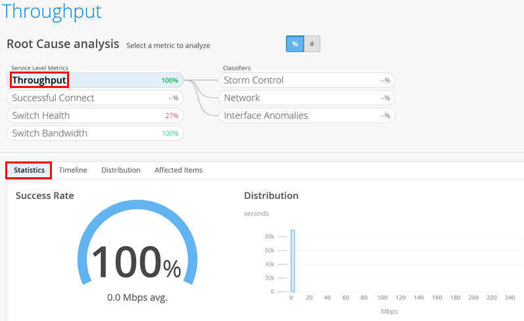
Task: Analyze the Switch Health metric
Action: point(95,116)
